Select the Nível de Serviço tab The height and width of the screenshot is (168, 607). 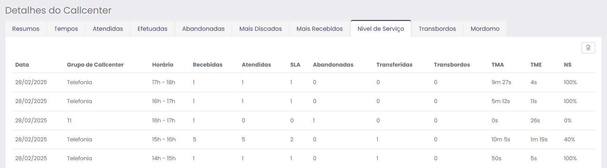[381, 29]
